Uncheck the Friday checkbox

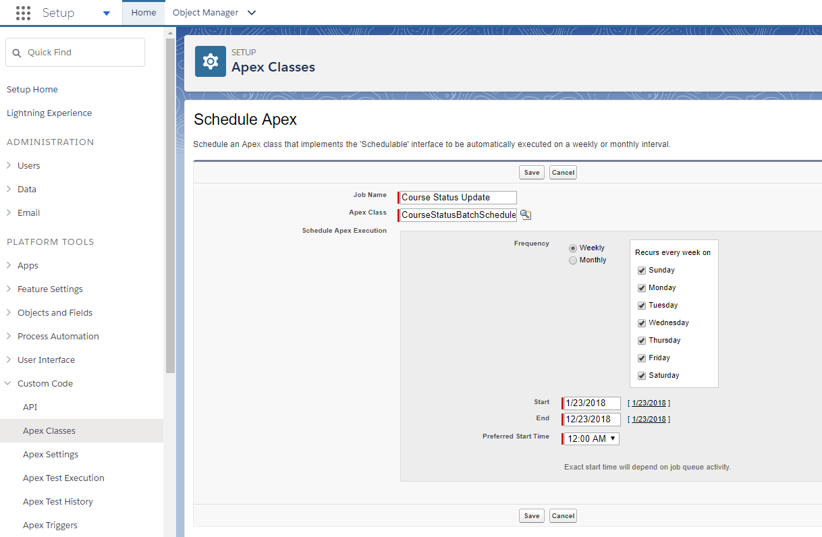click(642, 358)
